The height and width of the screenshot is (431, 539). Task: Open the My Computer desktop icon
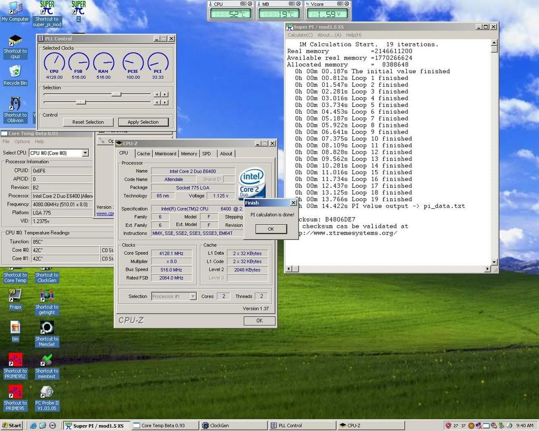tap(15, 9)
